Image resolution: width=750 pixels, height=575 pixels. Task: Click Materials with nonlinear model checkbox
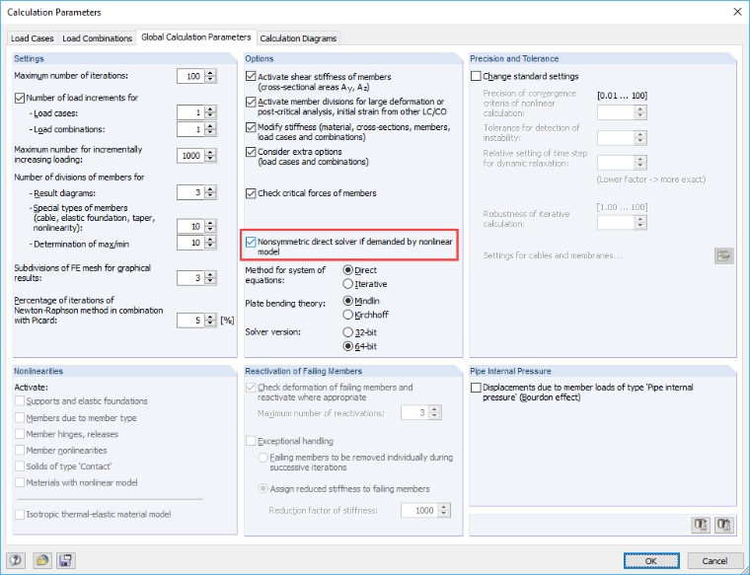pos(20,482)
